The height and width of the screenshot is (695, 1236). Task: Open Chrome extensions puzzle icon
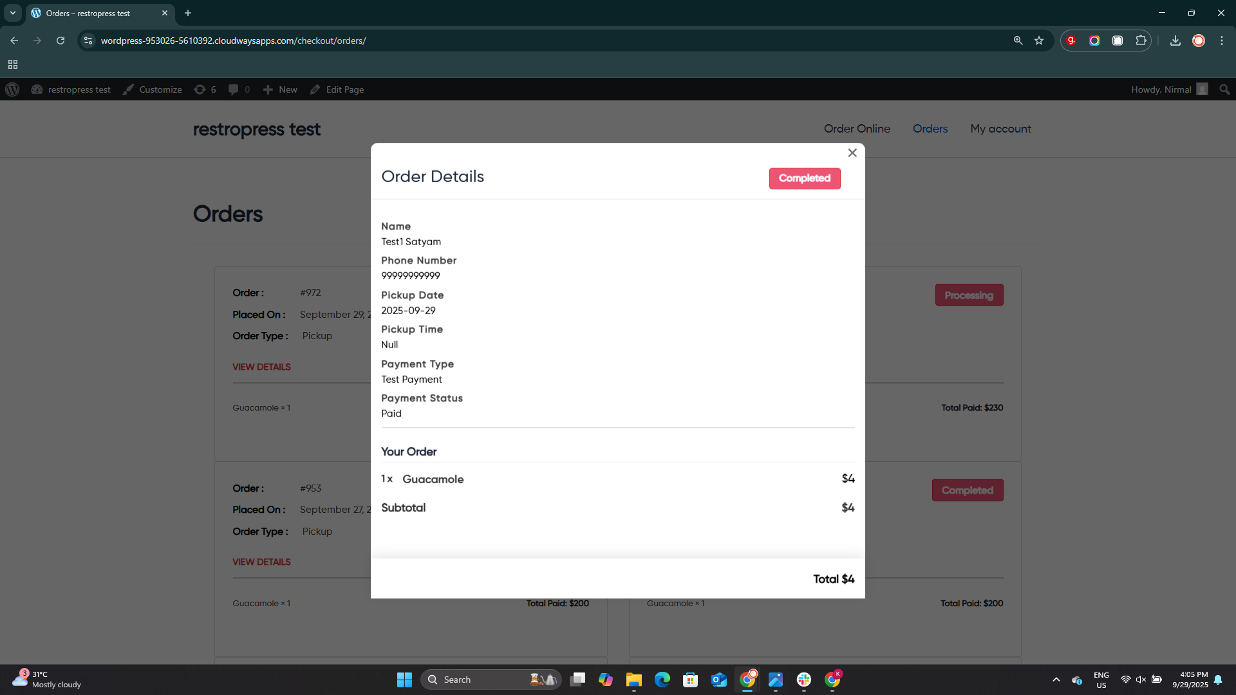click(1141, 40)
